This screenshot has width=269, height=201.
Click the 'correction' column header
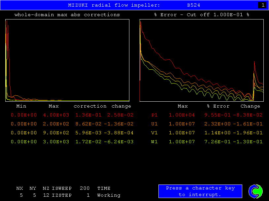(x=90, y=106)
